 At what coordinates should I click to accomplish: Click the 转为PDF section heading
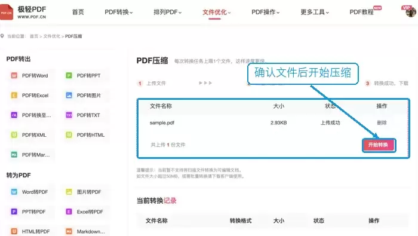pyautogui.click(x=19, y=175)
